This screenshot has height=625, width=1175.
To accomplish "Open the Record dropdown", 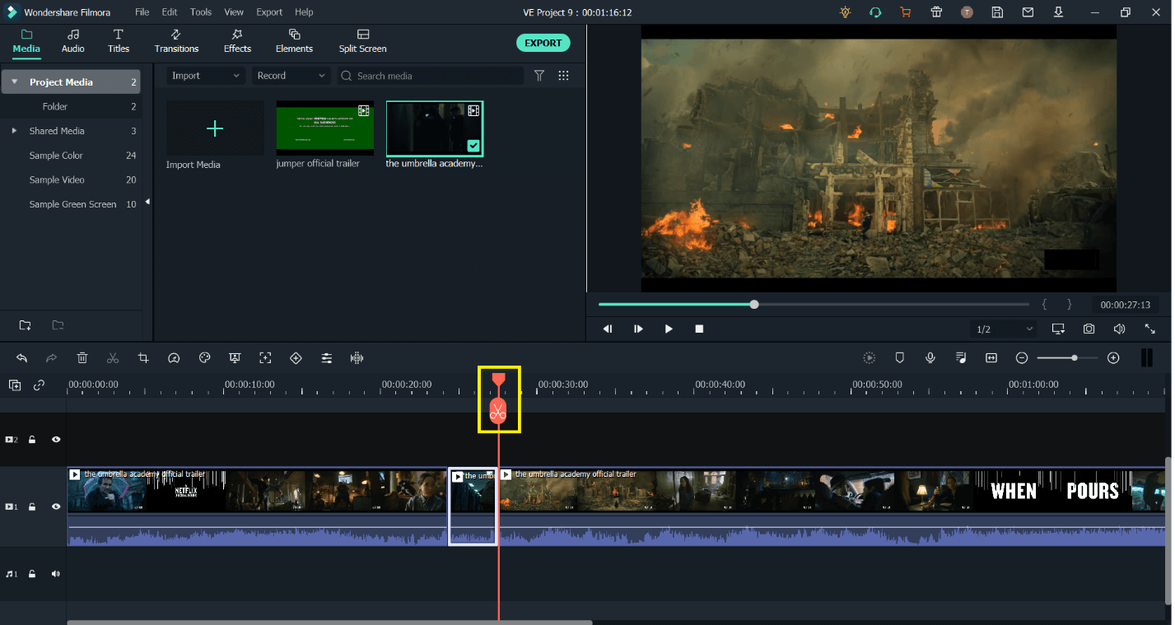I will click(x=291, y=76).
